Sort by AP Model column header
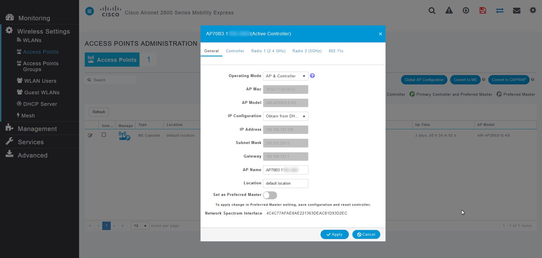 click(x=505, y=125)
